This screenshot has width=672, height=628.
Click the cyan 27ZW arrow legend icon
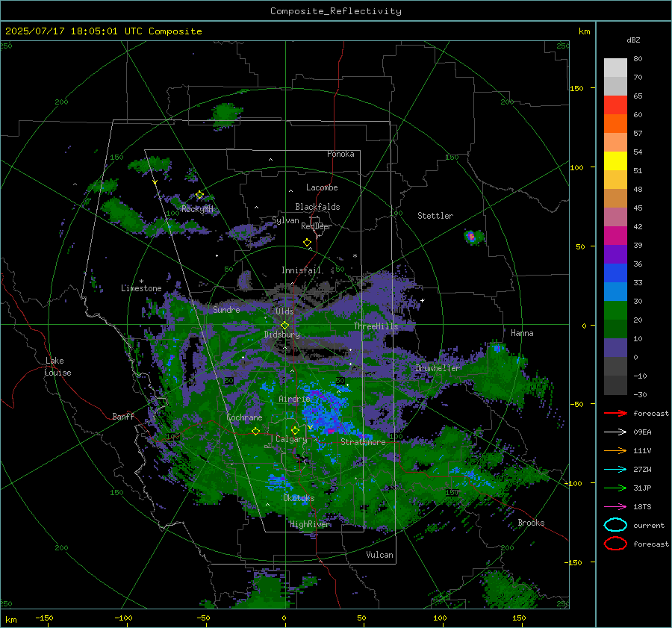(x=615, y=470)
